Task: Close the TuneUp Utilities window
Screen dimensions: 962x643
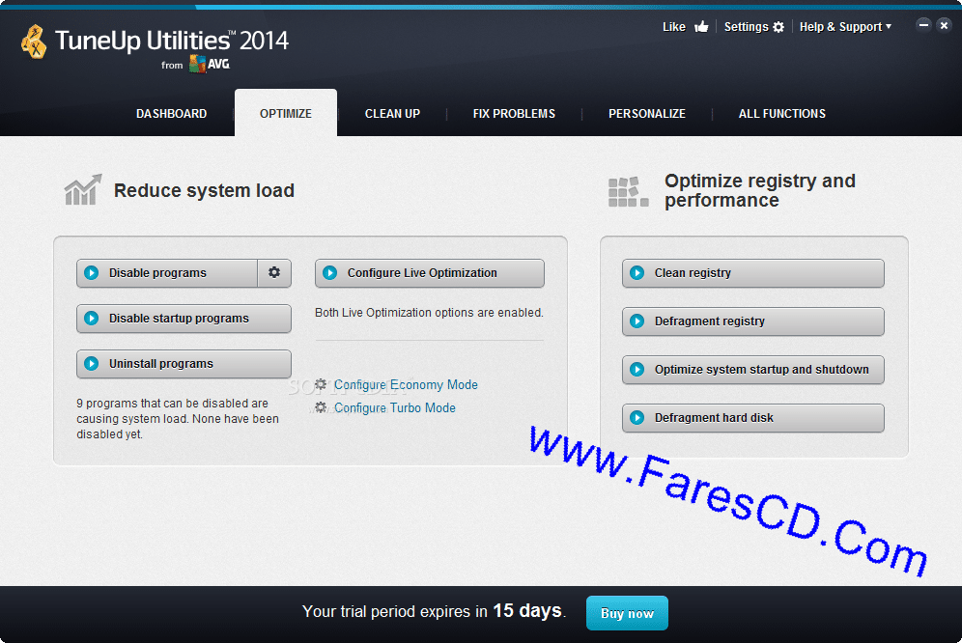Action: 945,25
